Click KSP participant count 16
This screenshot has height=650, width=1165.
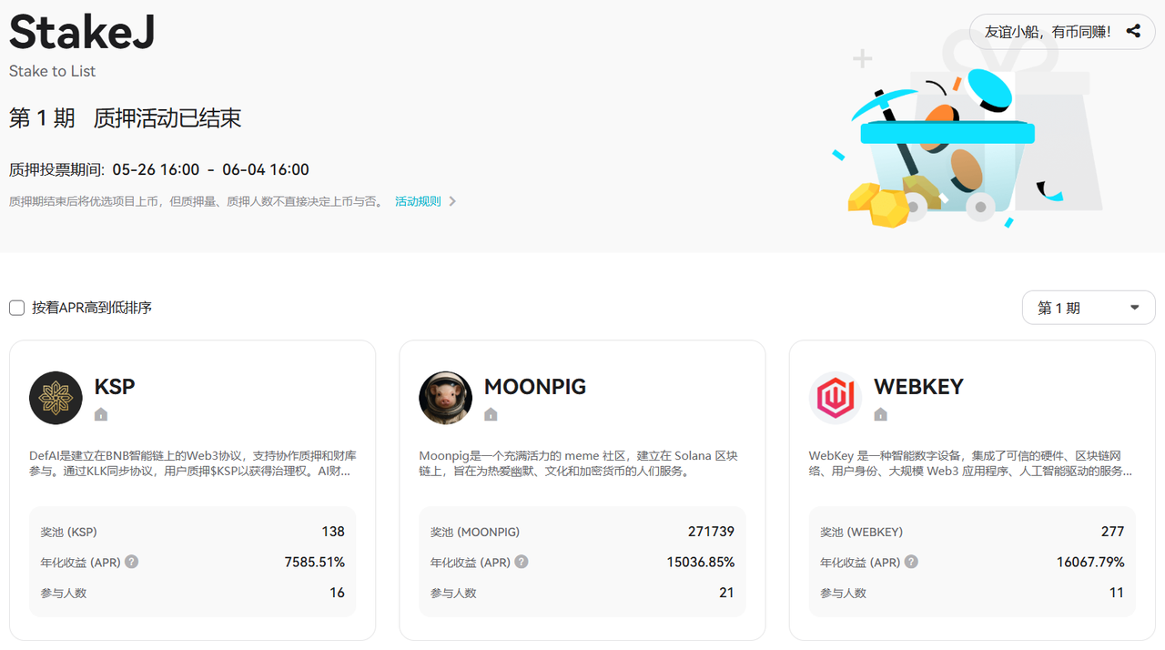point(337,593)
